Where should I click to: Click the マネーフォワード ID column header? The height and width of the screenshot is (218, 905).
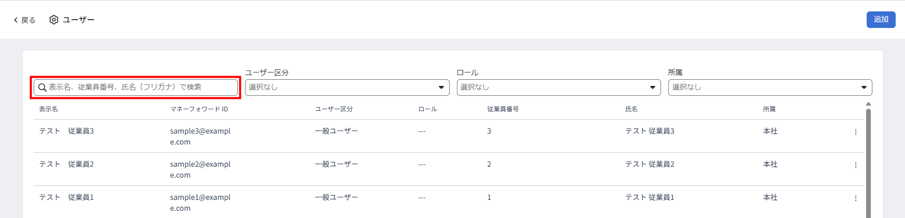click(x=199, y=109)
